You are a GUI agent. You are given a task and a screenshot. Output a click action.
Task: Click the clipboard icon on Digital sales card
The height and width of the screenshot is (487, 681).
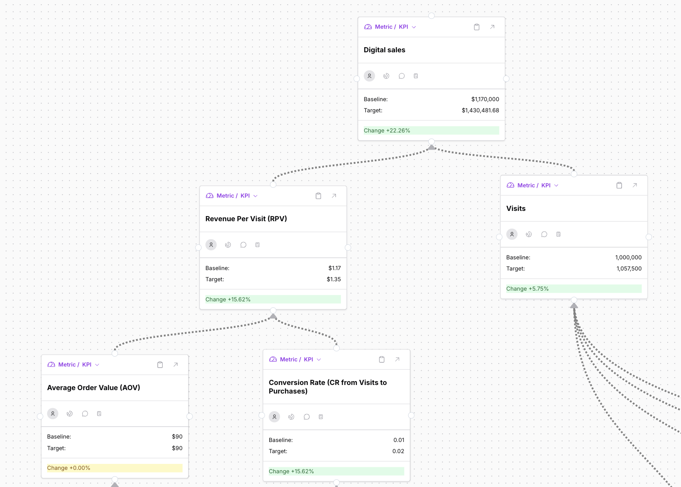point(476,27)
